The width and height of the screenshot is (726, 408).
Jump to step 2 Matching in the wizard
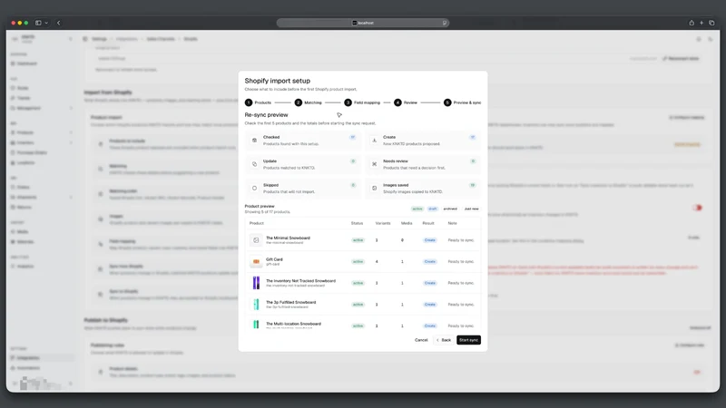click(309, 102)
